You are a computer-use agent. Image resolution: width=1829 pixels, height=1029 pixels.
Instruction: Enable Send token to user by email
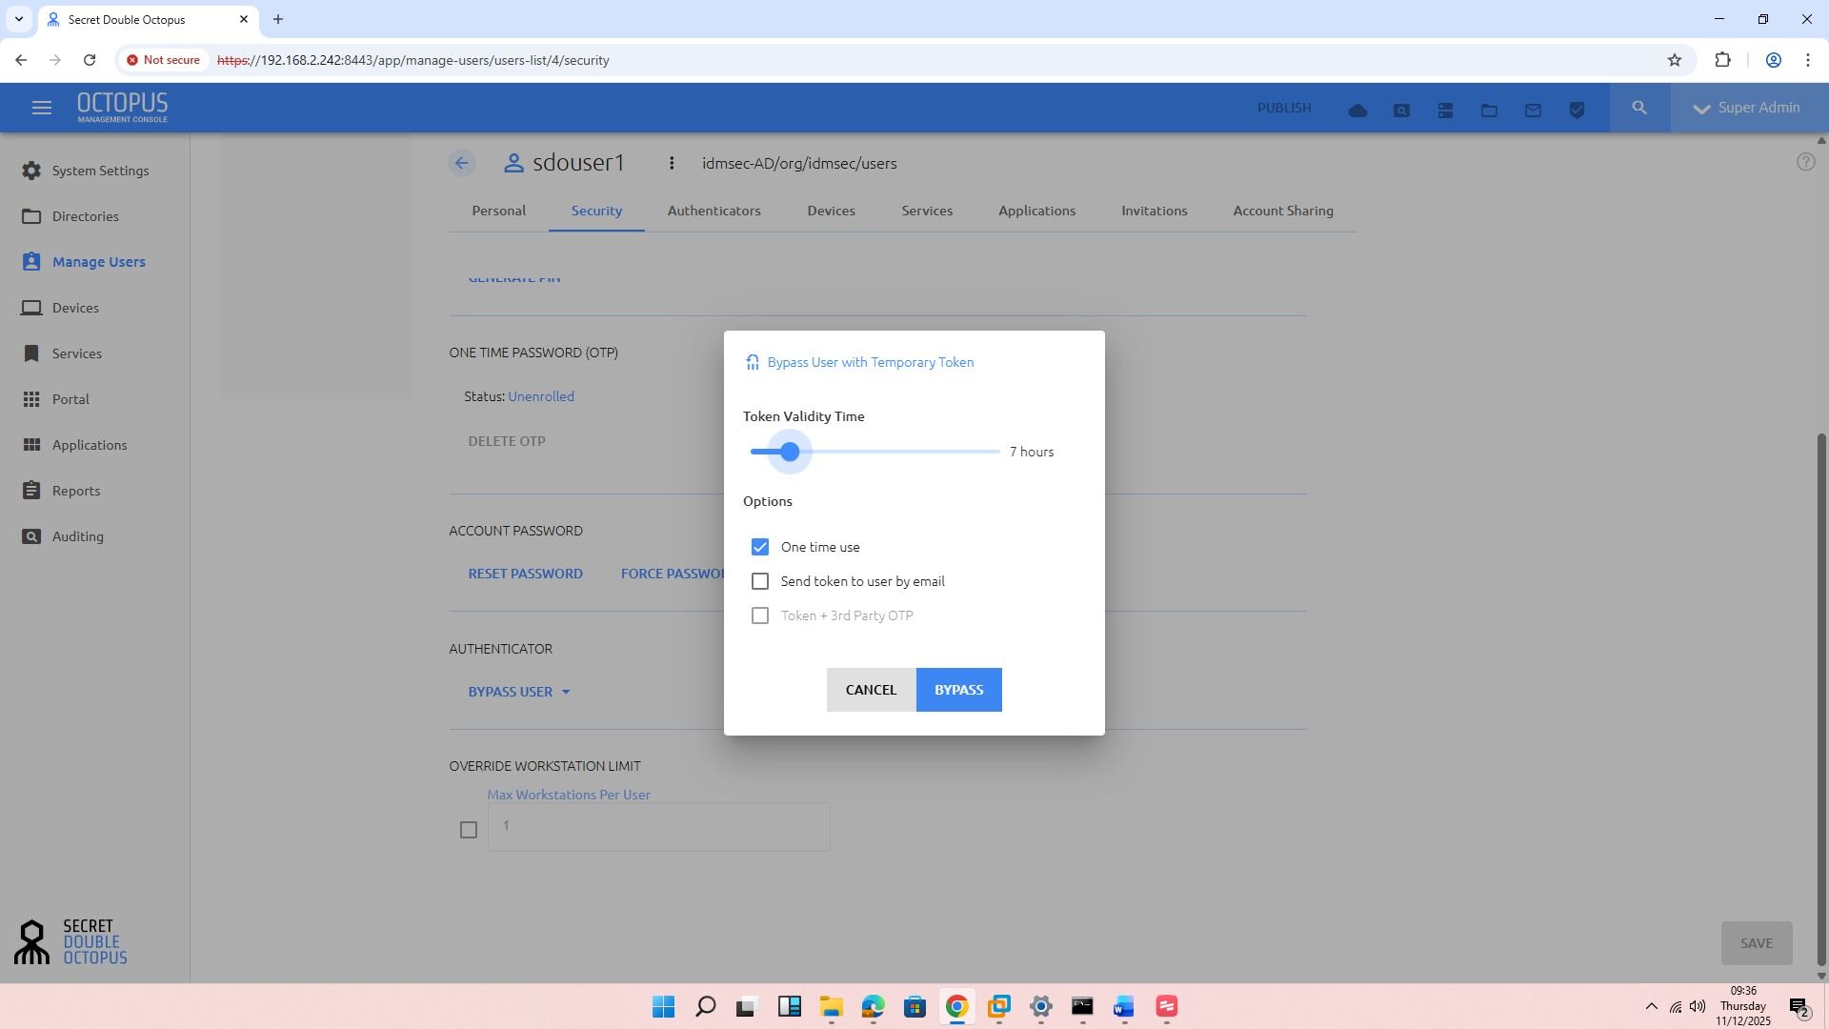[760, 581]
